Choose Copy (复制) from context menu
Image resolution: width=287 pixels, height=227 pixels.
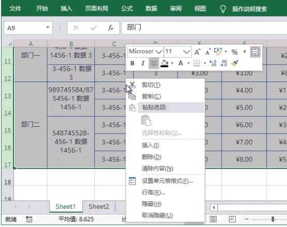point(165,96)
